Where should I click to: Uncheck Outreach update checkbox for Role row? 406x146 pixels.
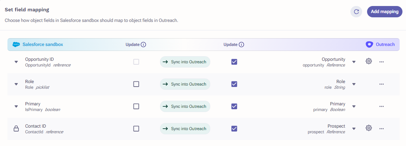[x=234, y=84]
